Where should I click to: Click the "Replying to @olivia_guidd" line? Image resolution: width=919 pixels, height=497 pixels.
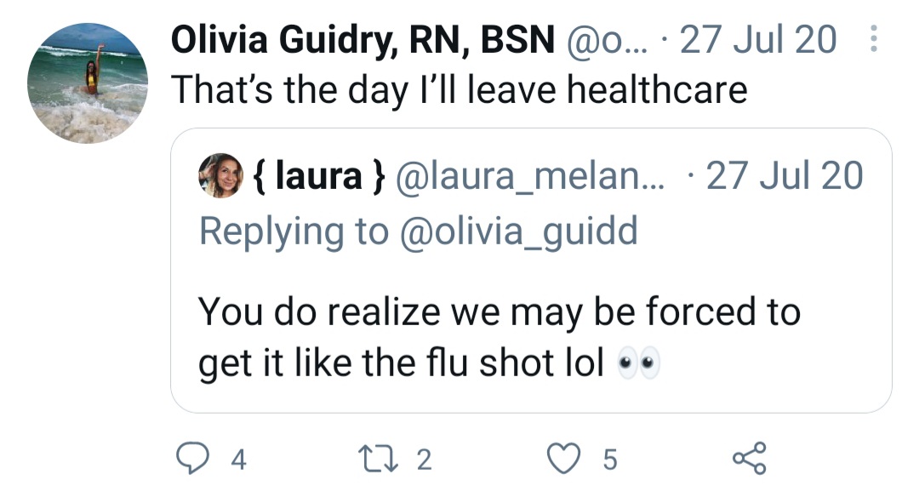click(418, 231)
